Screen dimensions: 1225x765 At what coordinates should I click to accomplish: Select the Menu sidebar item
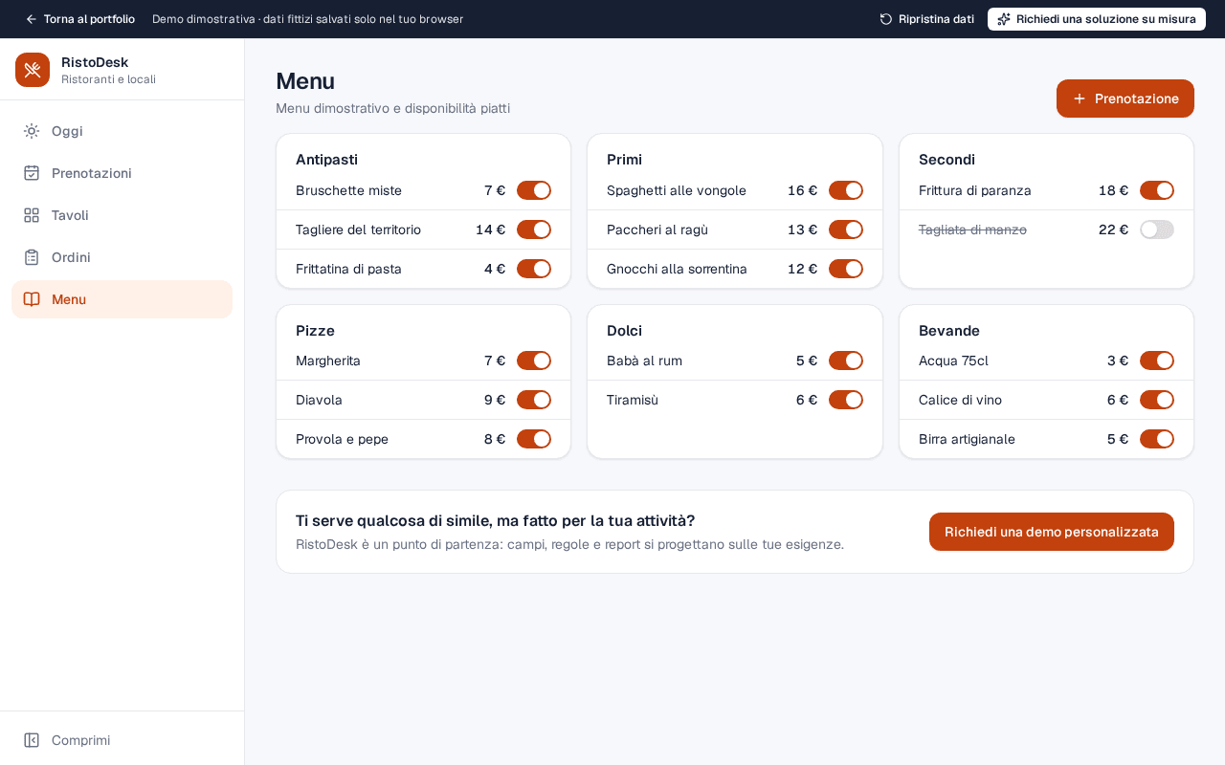click(x=122, y=299)
